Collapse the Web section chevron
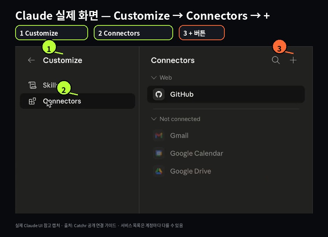 [154, 77]
